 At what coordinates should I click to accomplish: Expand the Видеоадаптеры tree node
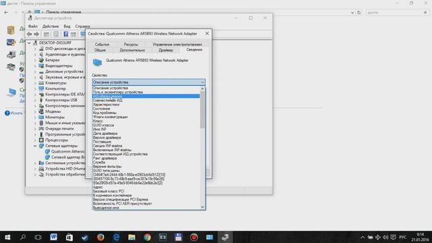[35, 66]
